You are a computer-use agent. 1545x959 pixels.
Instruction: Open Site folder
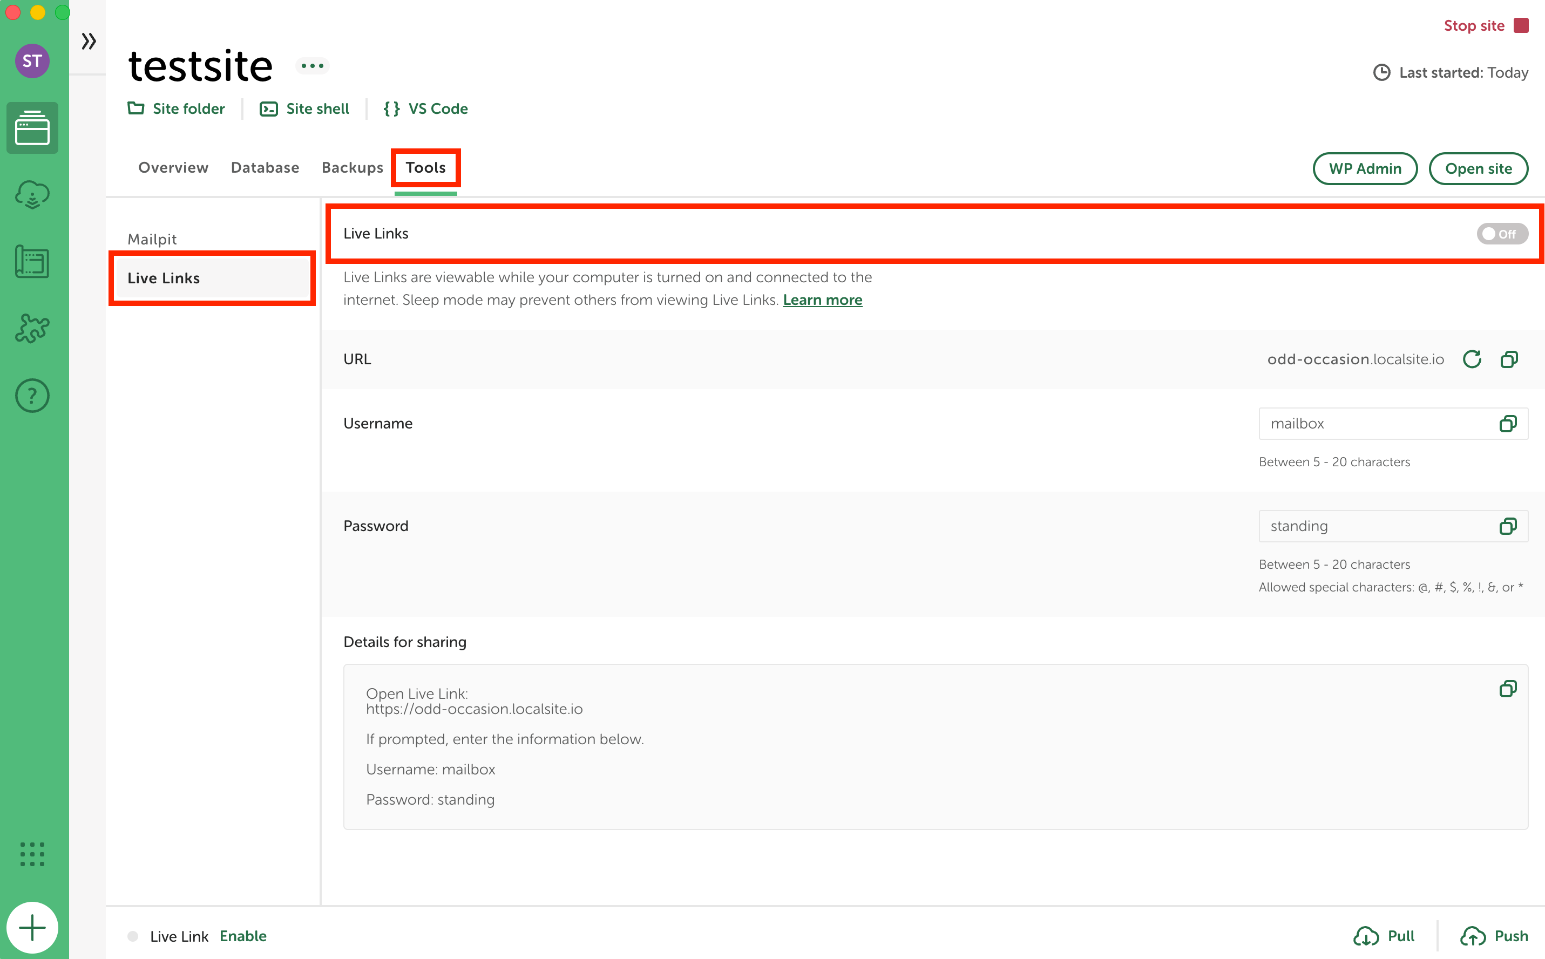(x=177, y=108)
